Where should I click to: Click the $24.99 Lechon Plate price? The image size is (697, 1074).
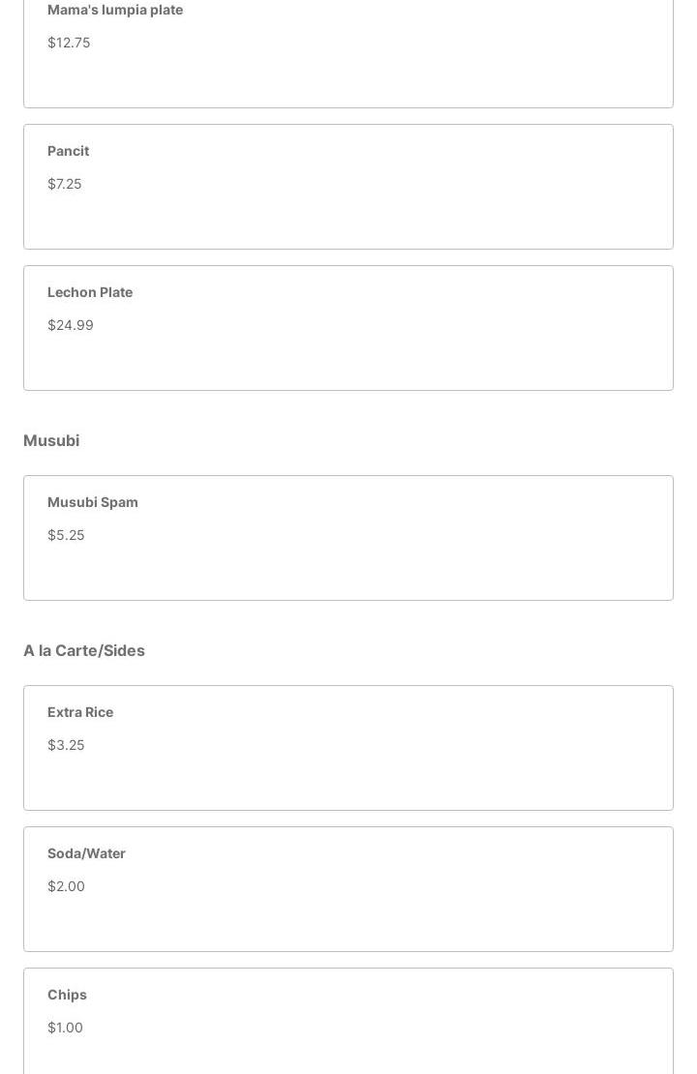pos(71,325)
